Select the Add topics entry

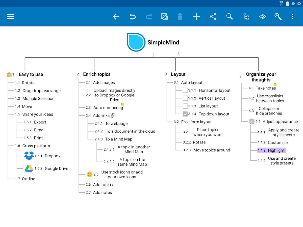point(103,185)
